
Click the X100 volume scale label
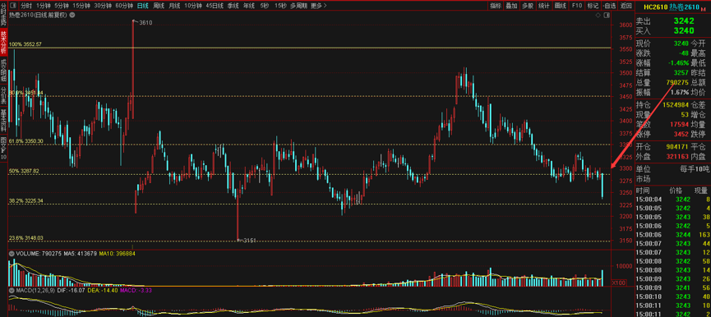618,283
